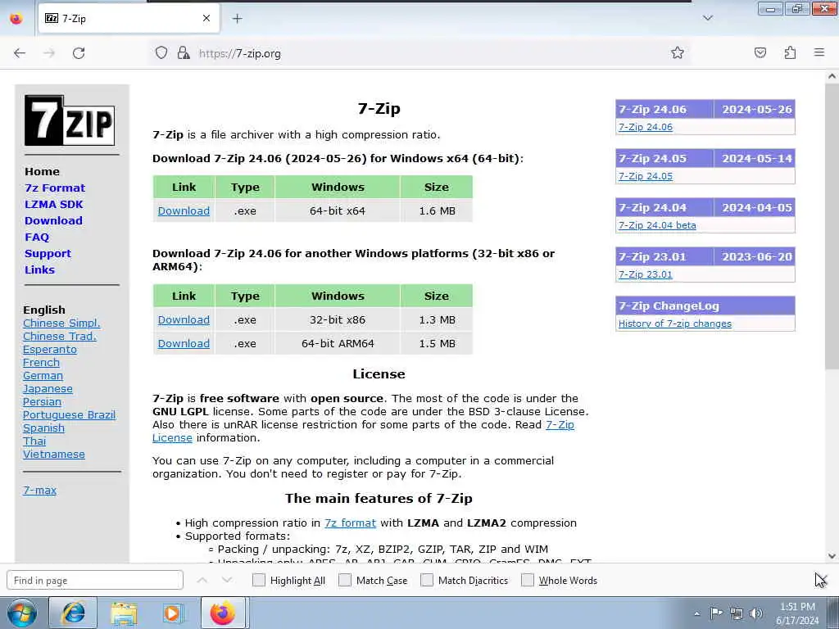The height and width of the screenshot is (629, 839).
Task: Toggle the Whole Words checkbox
Action: [528, 581]
